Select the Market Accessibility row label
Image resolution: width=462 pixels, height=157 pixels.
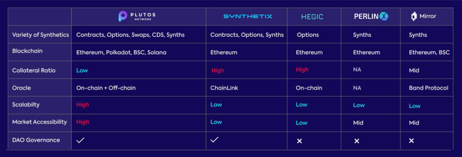tap(40, 122)
